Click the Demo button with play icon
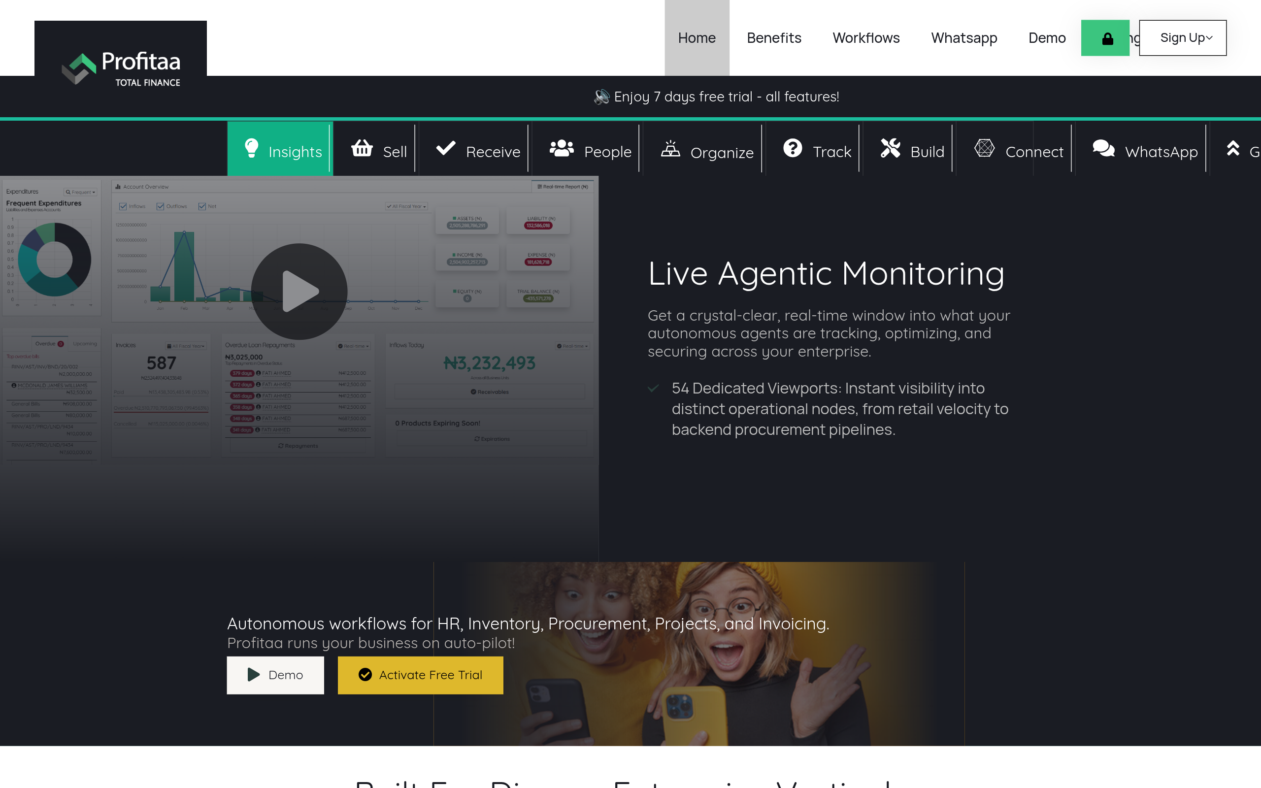 click(x=275, y=675)
